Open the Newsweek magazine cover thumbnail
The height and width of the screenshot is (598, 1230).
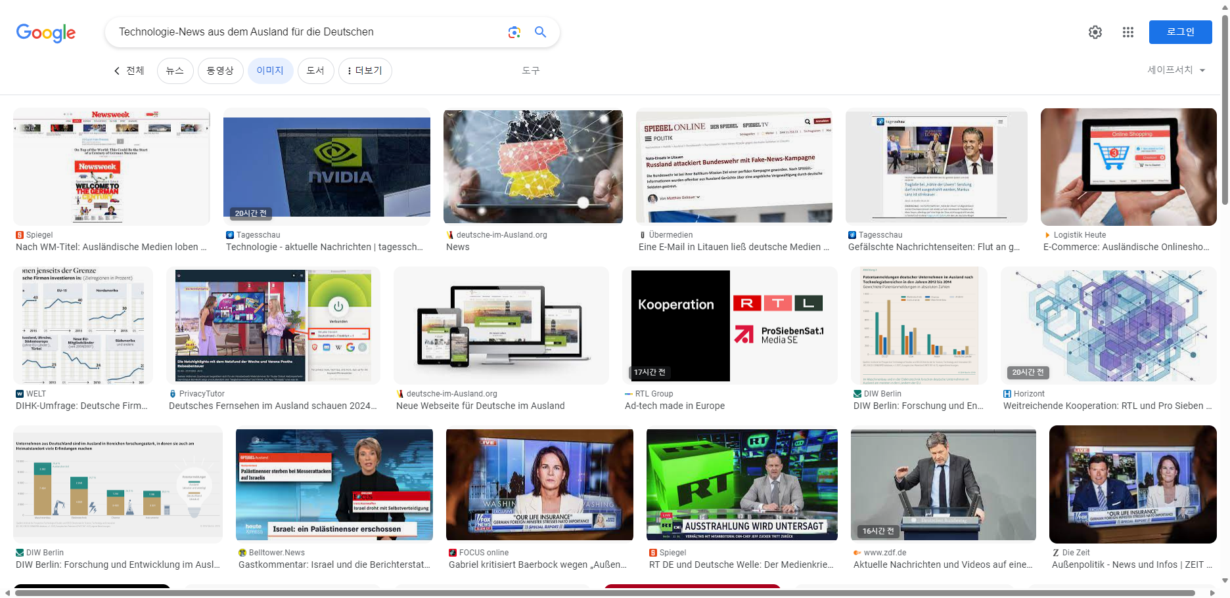(112, 167)
